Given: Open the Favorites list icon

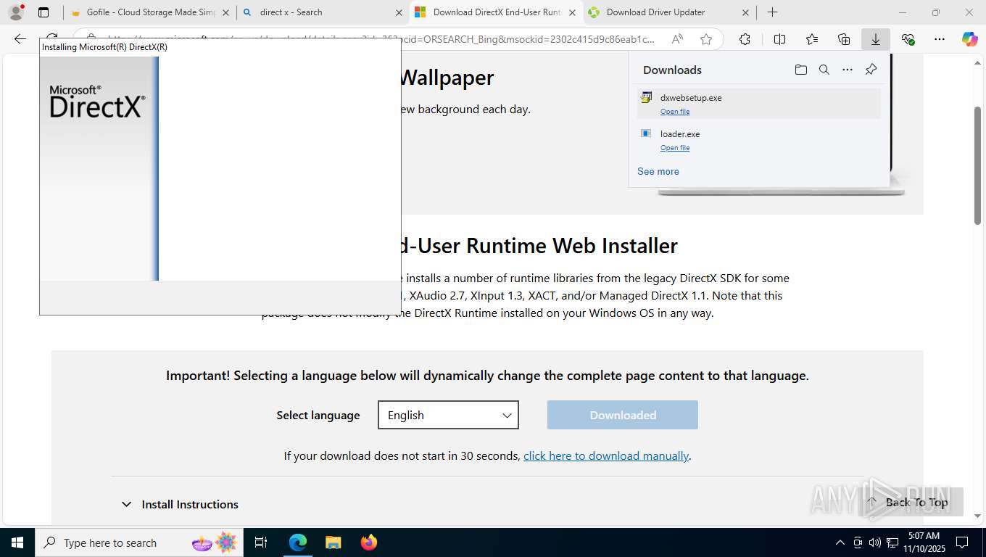Looking at the screenshot, I should (812, 39).
